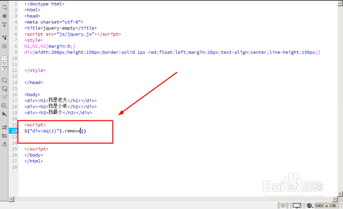Image resolution: width=343 pixels, height=209 pixels.
Task: Click the closing </body> tag
Action: tap(34, 155)
